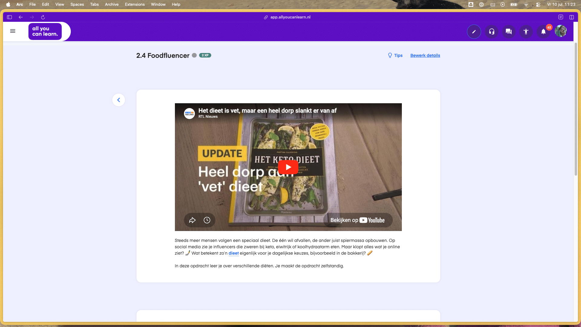Click the Bewerk details link
The width and height of the screenshot is (581, 327).
[x=425, y=55]
